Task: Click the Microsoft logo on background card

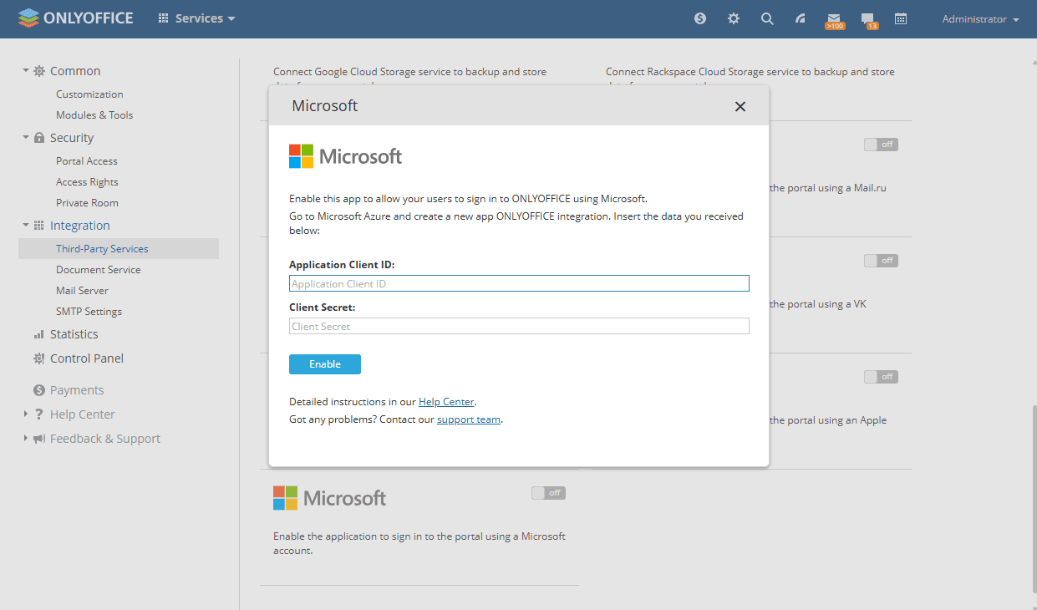Action: 330,498
